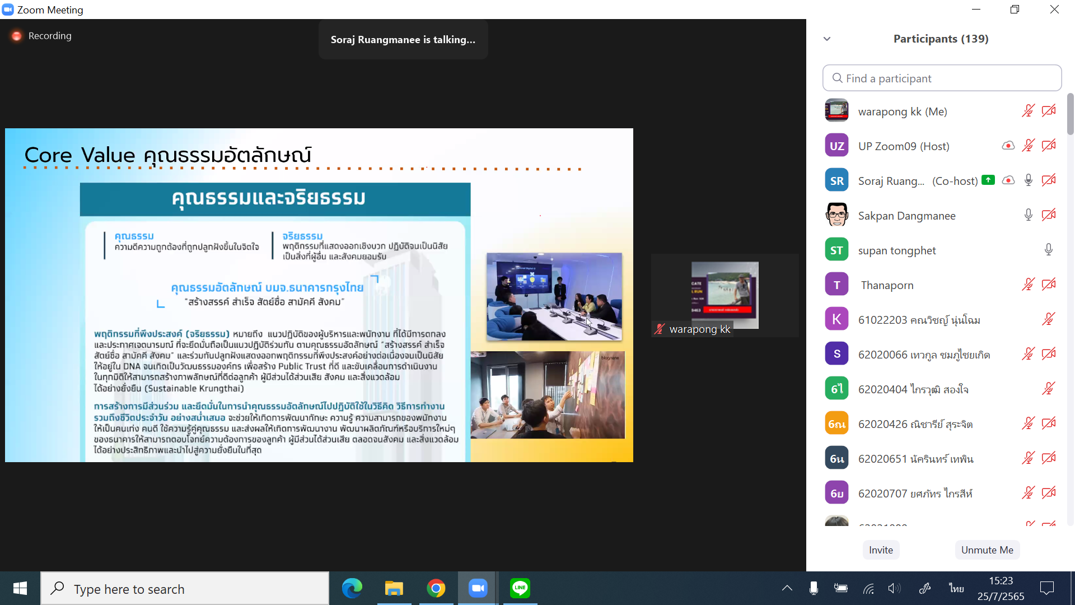Image resolution: width=1075 pixels, height=605 pixels.
Task: Select warapong kk (Me) avatar thumbnail in list
Action: coord(836,110)
